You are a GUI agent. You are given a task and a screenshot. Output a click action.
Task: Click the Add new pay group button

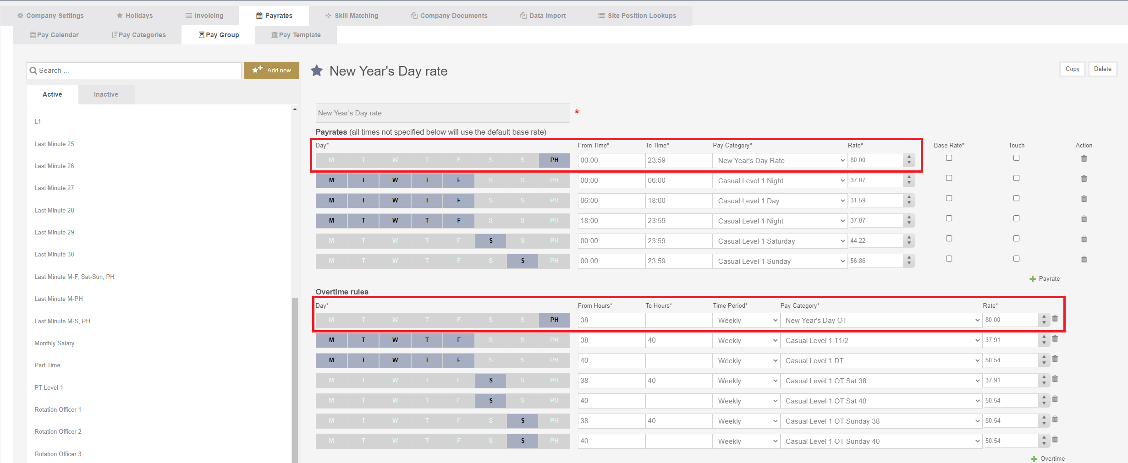[x=271, y=71]
